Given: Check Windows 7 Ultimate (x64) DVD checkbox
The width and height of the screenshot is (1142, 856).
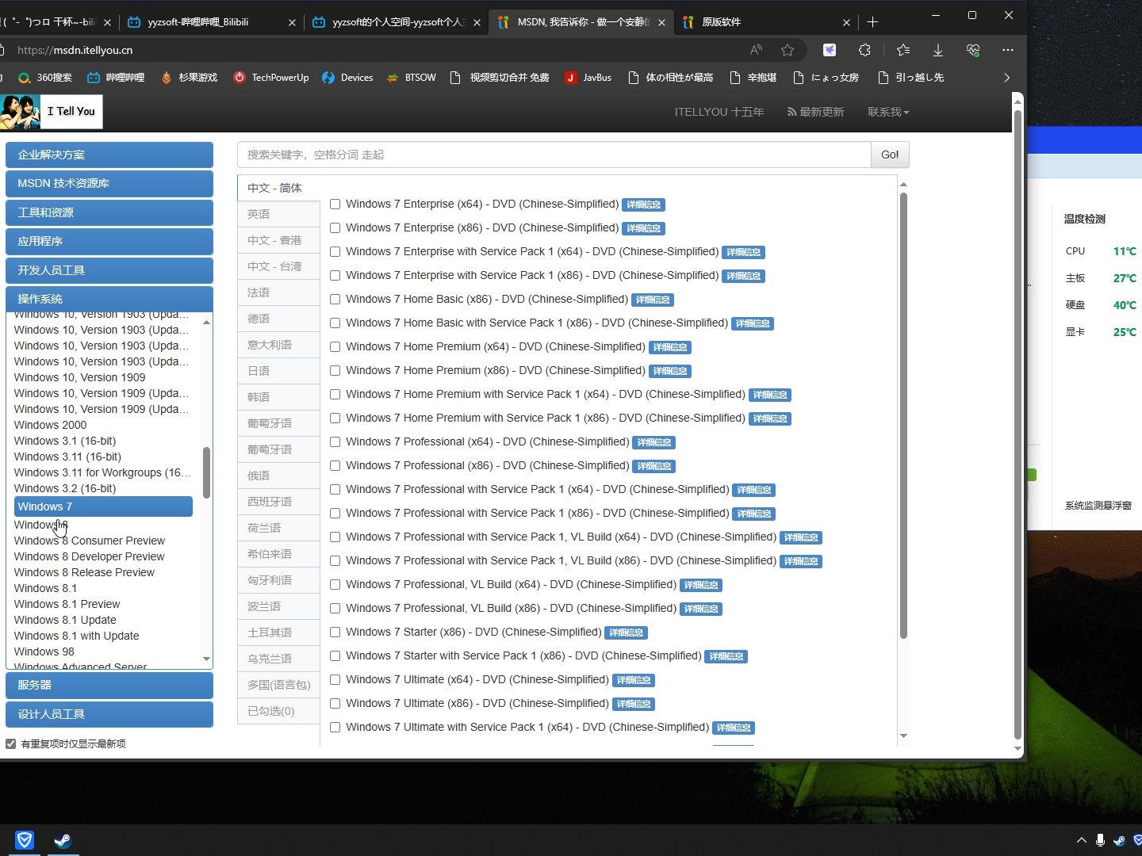Looking at the screenshot, I should click(x=335, y=680).
